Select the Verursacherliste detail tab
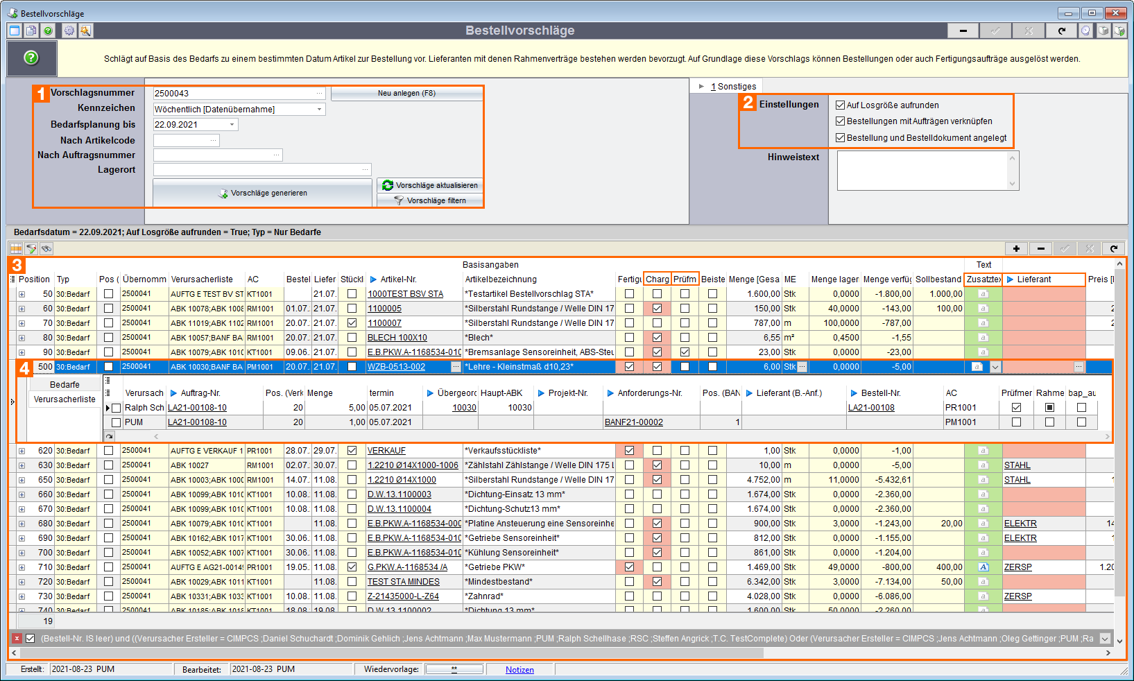Screen dimensions: 1134x681 pos(65,399)
